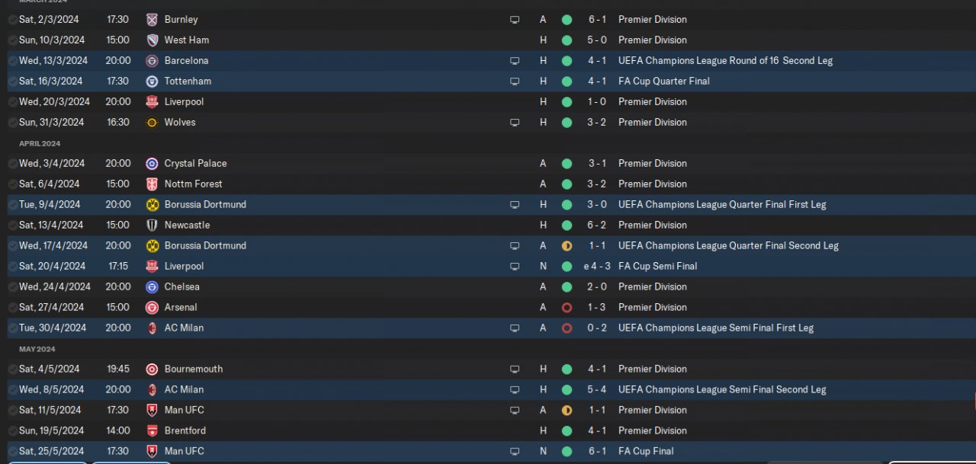This screenshot has height=464, width=976.
Task: Open the Brentford team link
Action: point(185,430)
